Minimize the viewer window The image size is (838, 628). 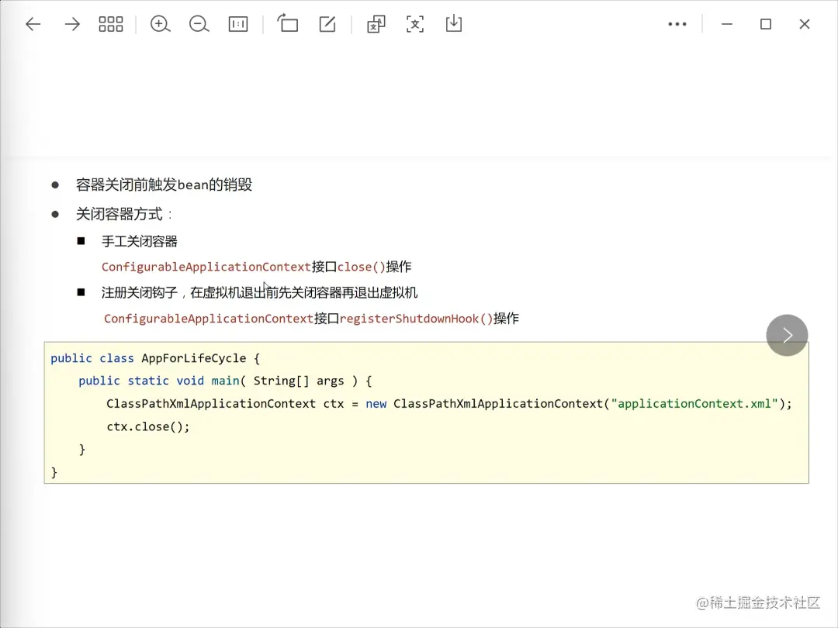point(727,24)
